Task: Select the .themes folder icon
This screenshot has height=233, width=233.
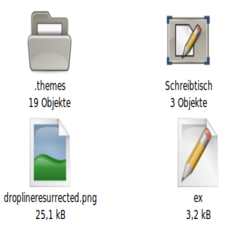Action: click(x=50, y=41)
